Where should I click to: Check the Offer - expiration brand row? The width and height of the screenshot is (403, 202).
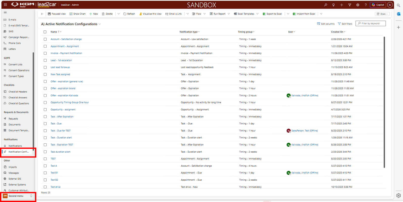click(x=45, y=89)
